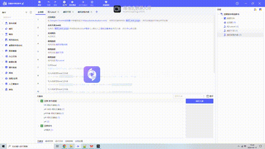Switch to the 循环获取内容 tab
Screen dimensions: 265x149
[x=84, y=12]
